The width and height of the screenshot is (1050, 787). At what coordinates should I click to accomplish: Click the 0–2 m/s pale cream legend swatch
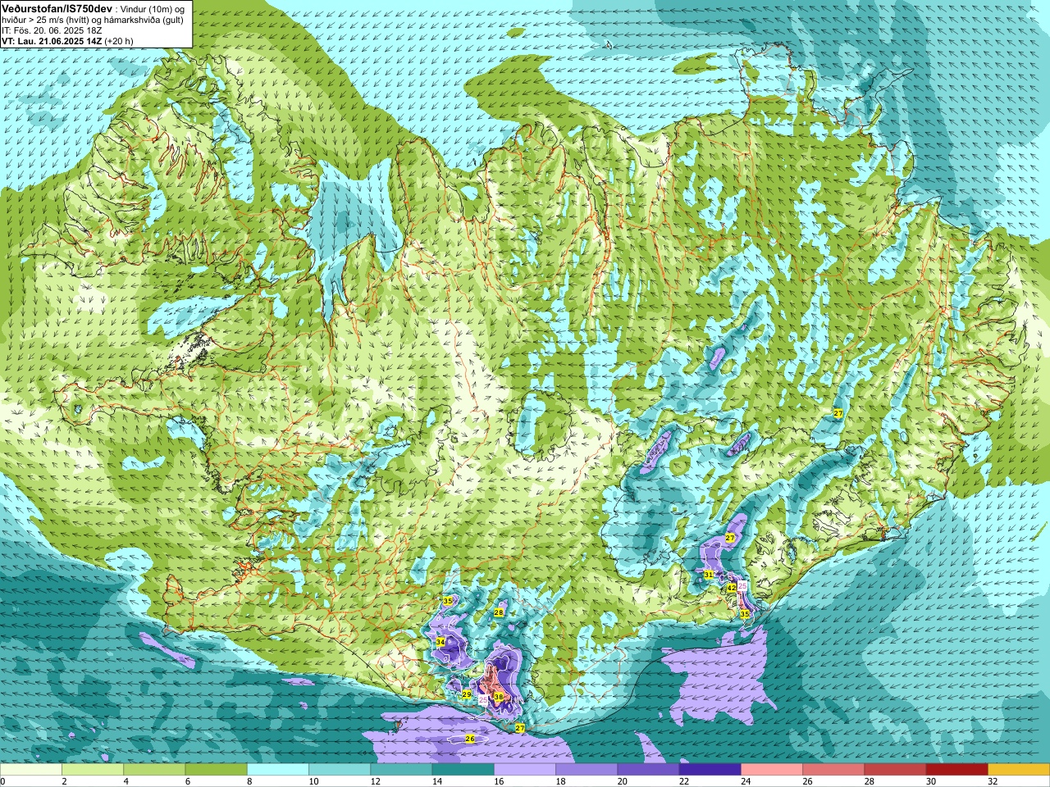click(x=30, y=770)
